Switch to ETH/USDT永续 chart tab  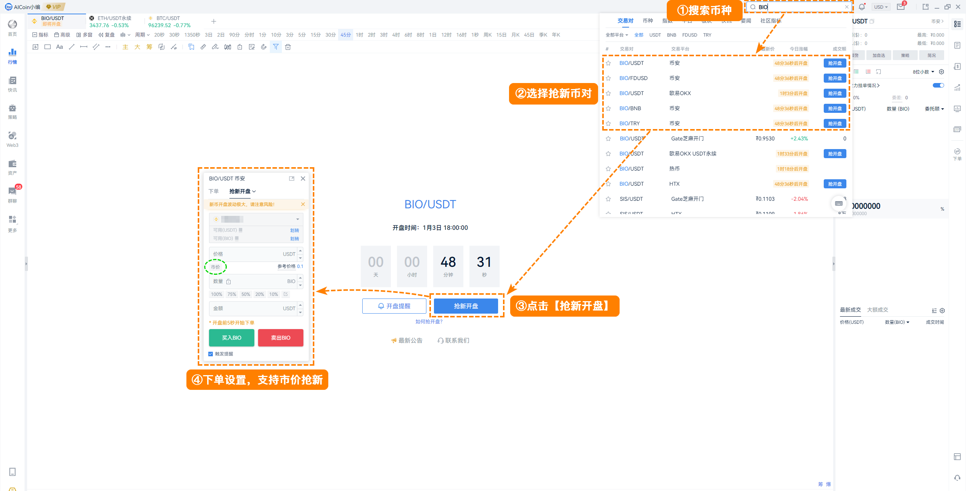click(114, 21)
